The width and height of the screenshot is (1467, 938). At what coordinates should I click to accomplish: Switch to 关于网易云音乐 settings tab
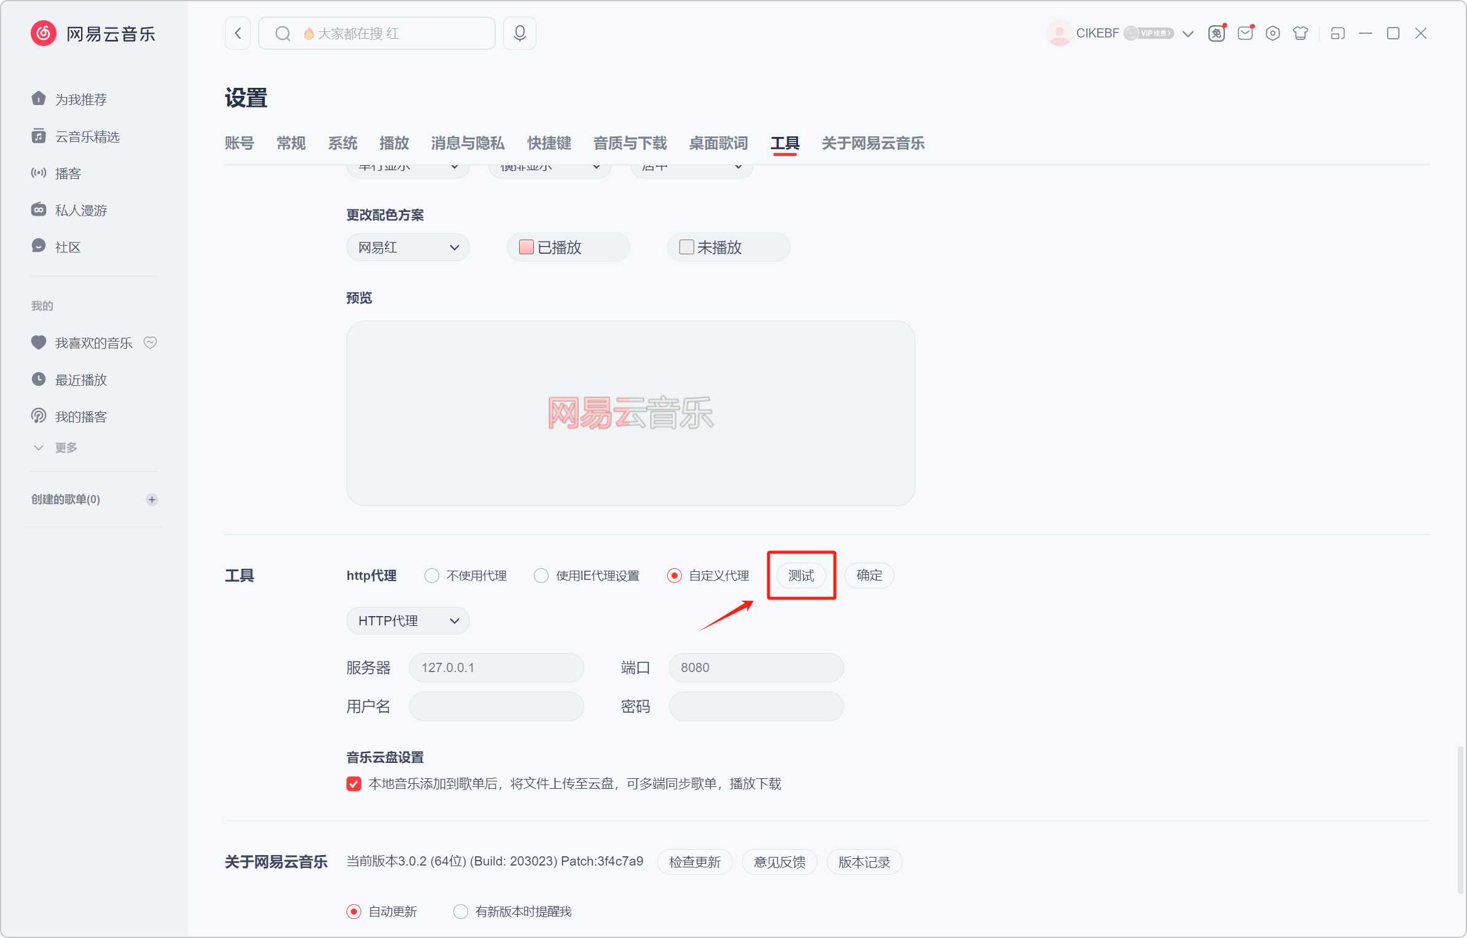[874, 143]
